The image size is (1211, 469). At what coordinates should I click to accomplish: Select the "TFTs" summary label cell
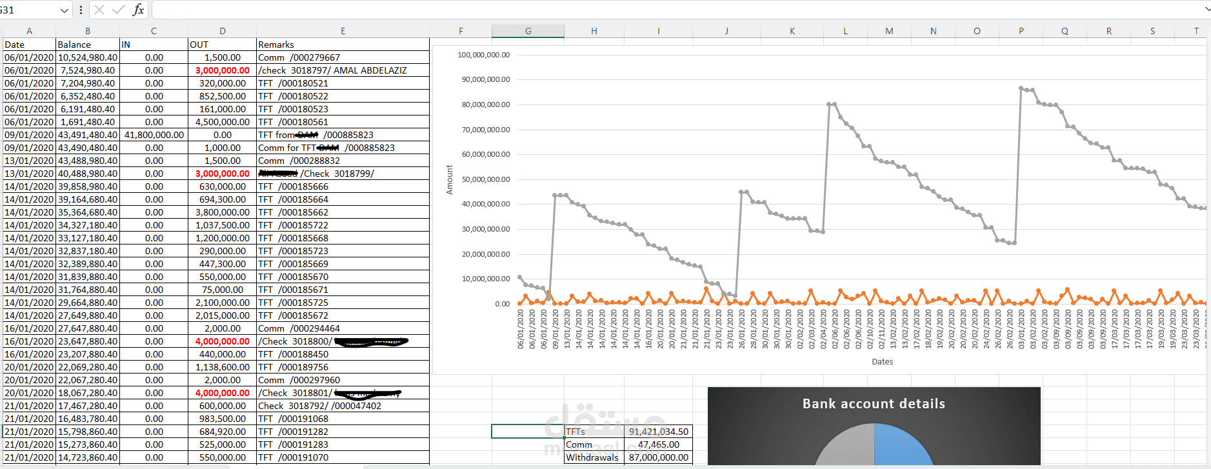594,432
